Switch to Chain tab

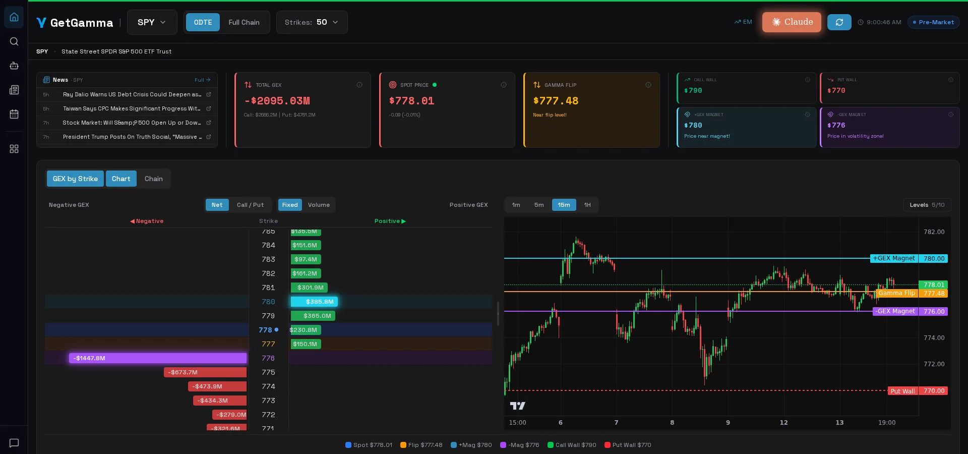(154, 179)
